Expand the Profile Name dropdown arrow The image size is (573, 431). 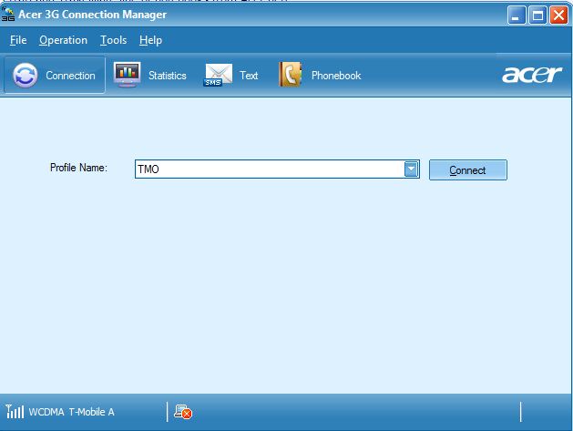pyautogui.click(x=411, y=169)
